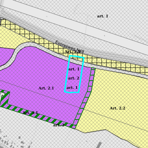Image resolution: width=148 pixels, height=148 pixels.
Task: Click the Expresweg N49 road label
Action: 70,47
